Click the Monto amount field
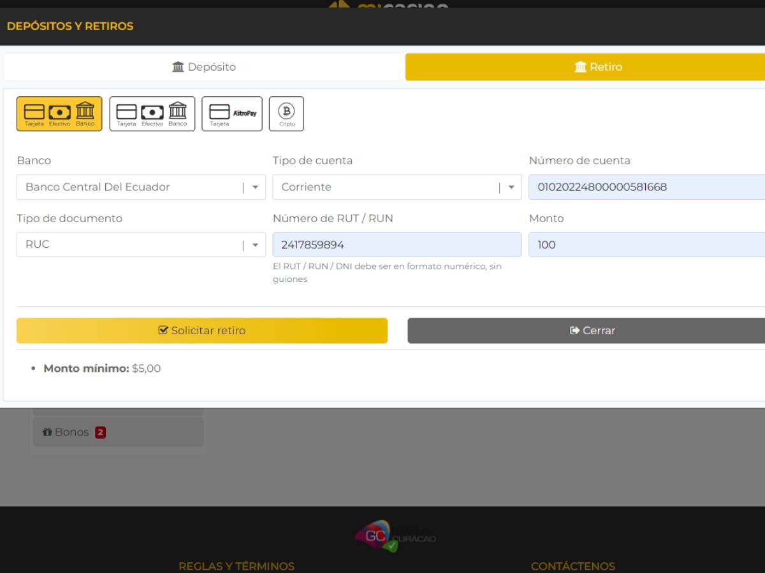The height and width of the screenshot is (573, 765). pyautogui.click(x=637, y=244)
